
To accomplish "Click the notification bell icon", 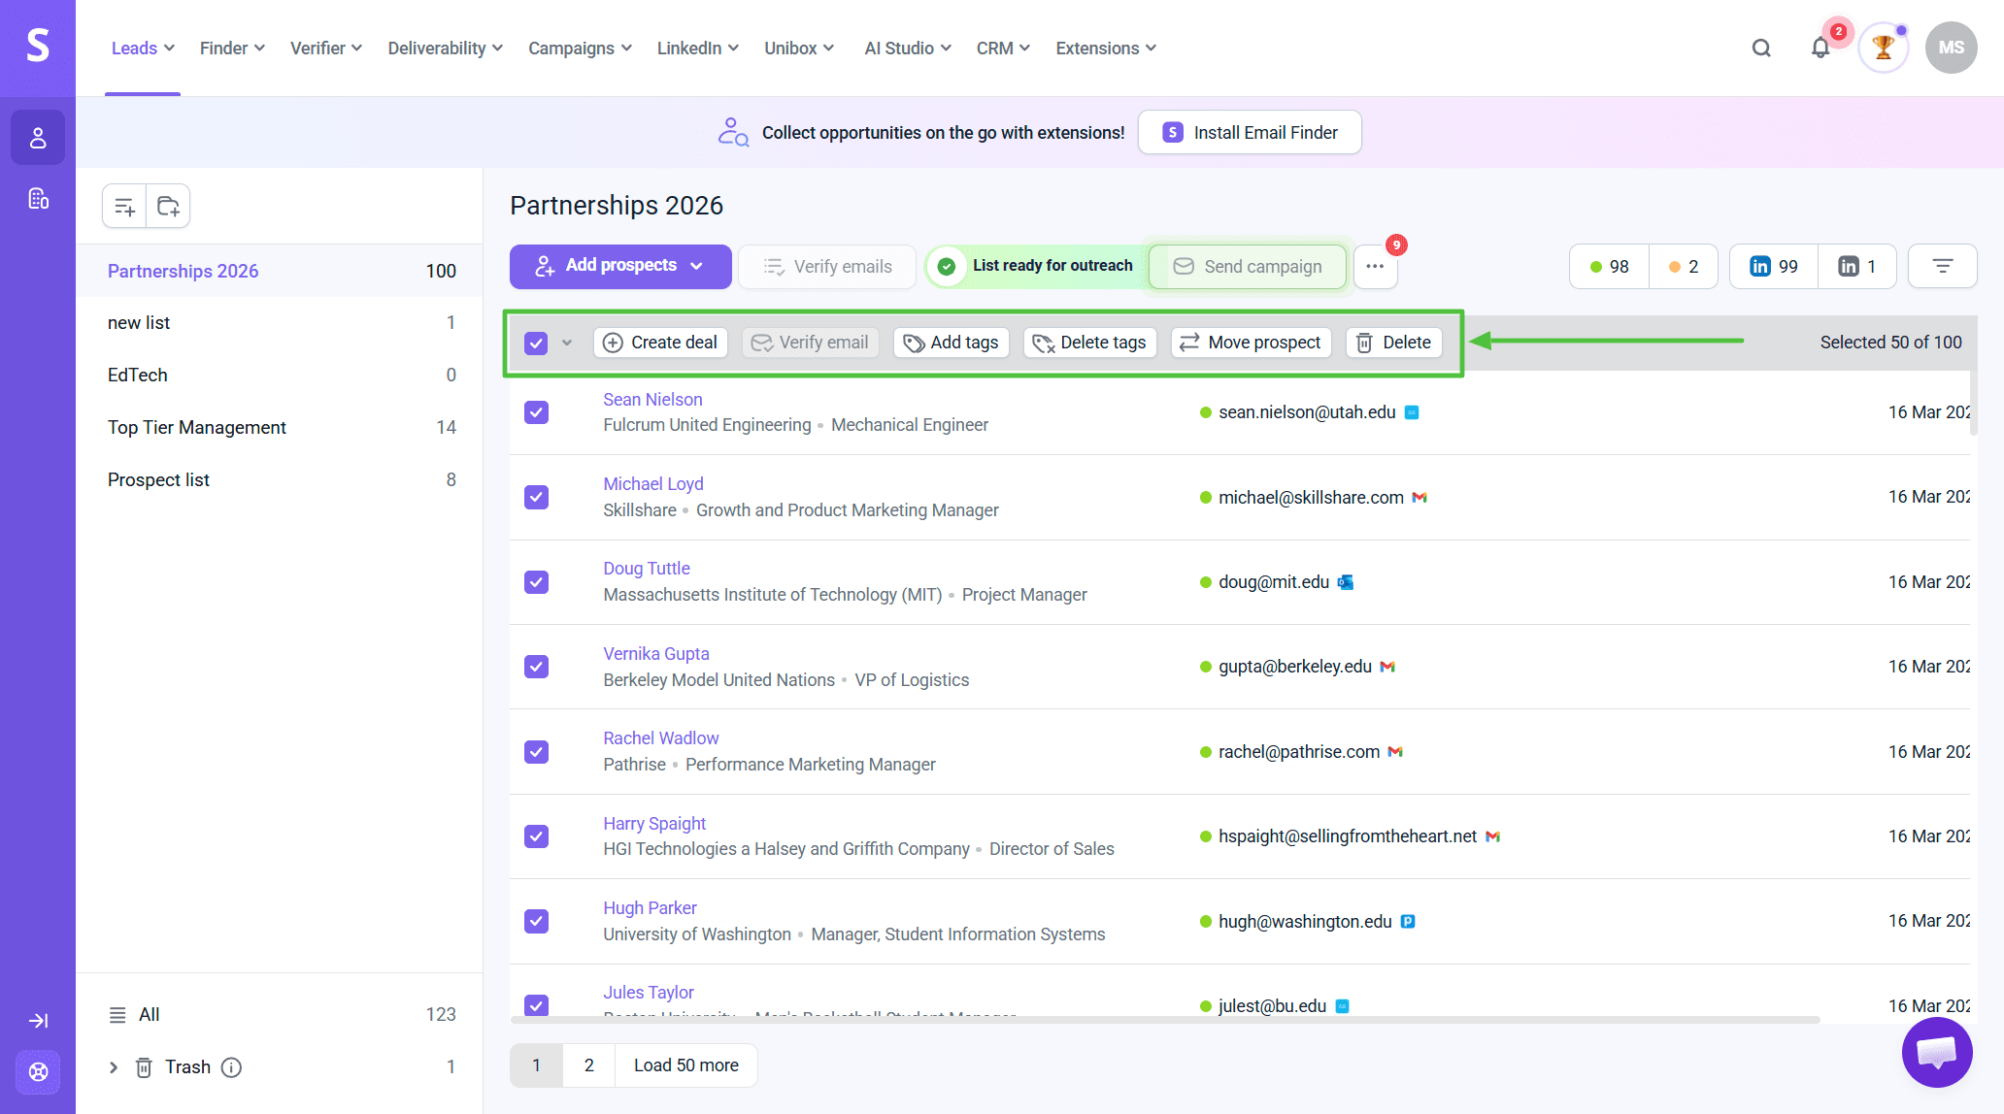I will (1820, 48).
